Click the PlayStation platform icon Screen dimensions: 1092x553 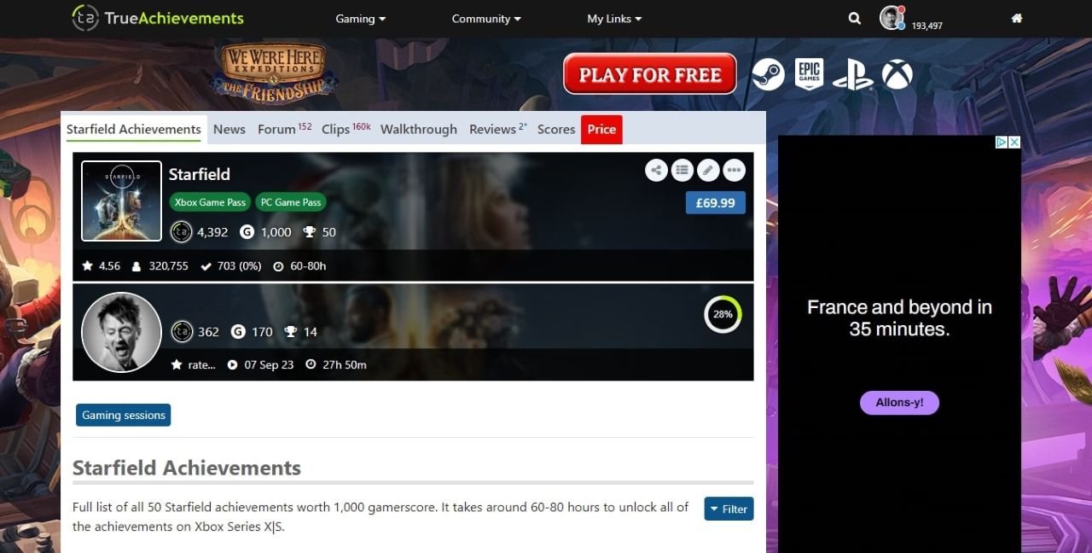click(x=854, y=74)
